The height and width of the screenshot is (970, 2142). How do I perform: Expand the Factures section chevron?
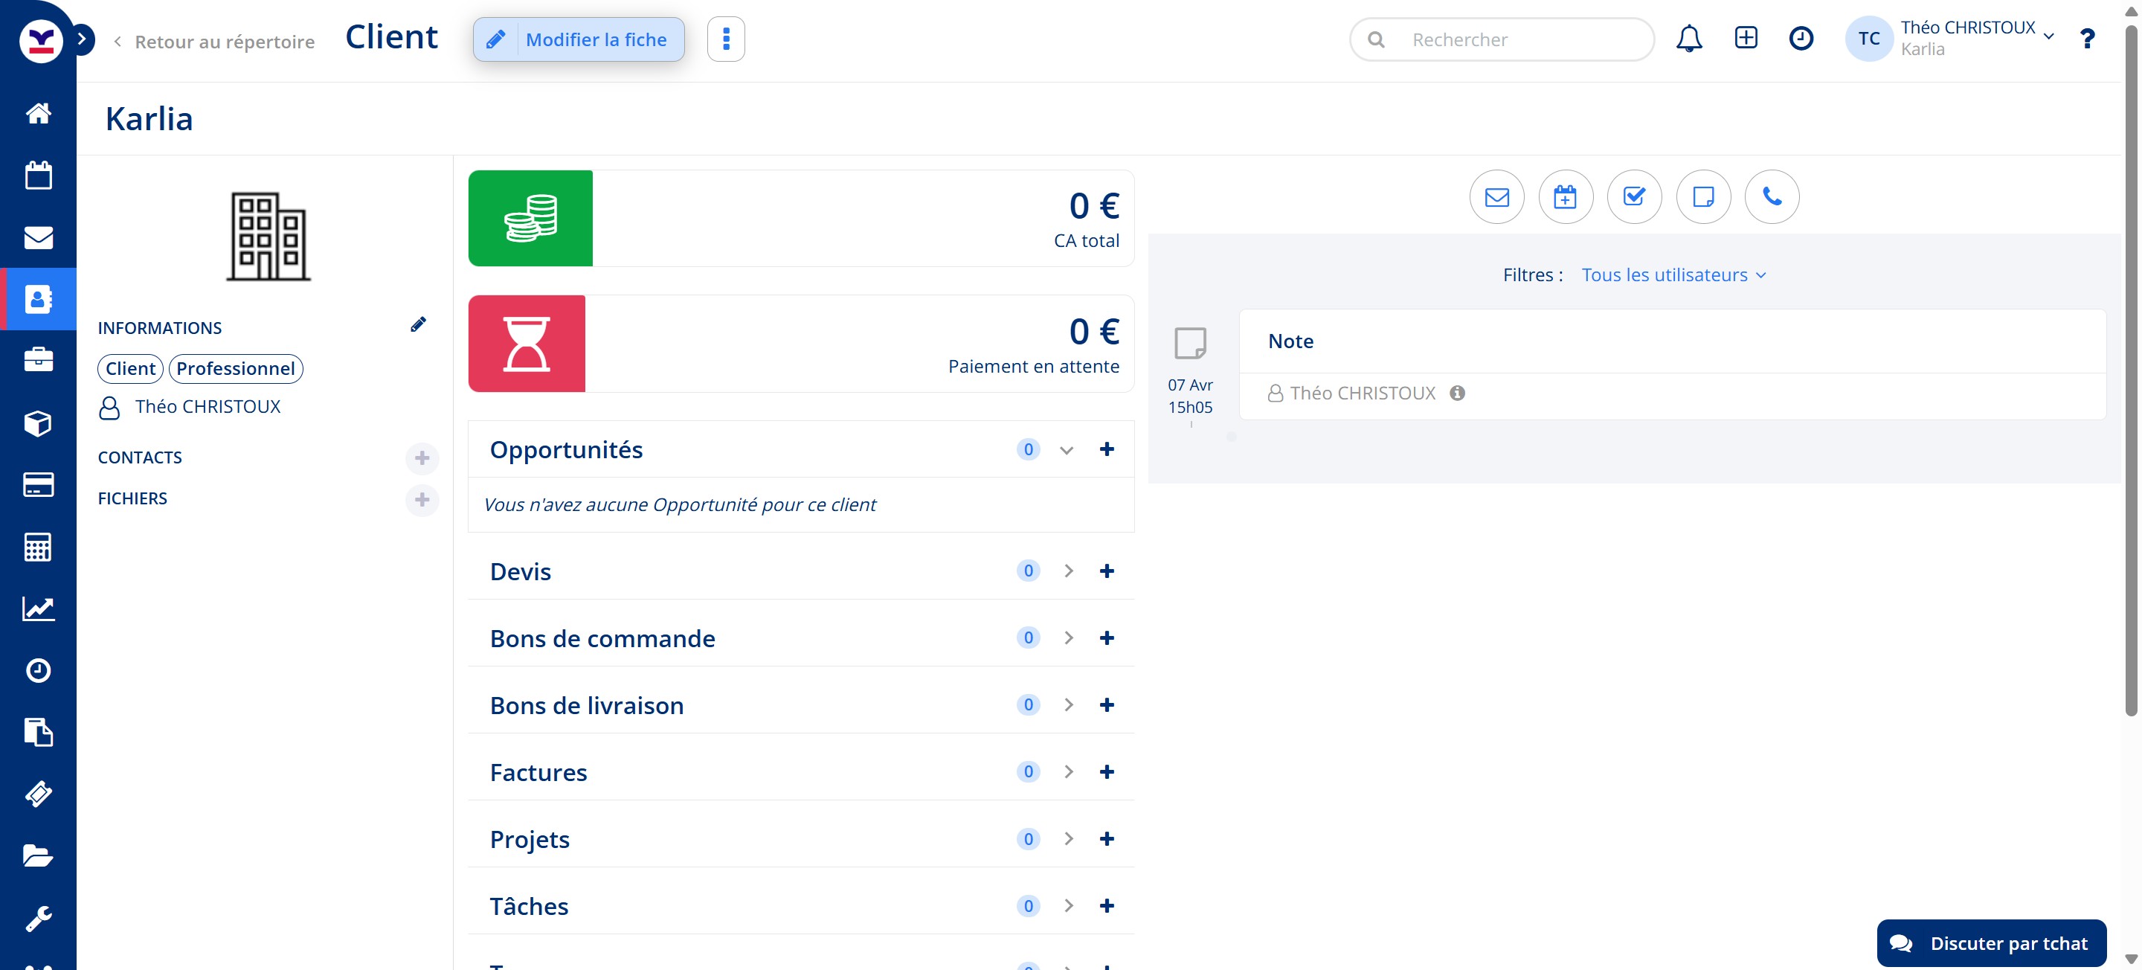click(1069, 772)
